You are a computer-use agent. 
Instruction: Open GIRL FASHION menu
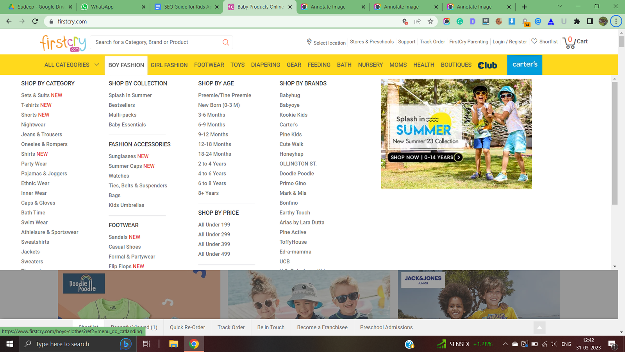169,65
